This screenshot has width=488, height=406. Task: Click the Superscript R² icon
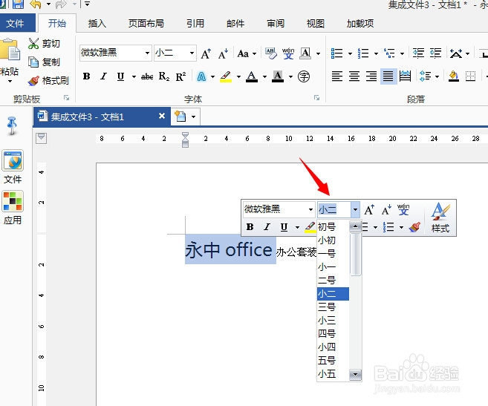(180, 76)
